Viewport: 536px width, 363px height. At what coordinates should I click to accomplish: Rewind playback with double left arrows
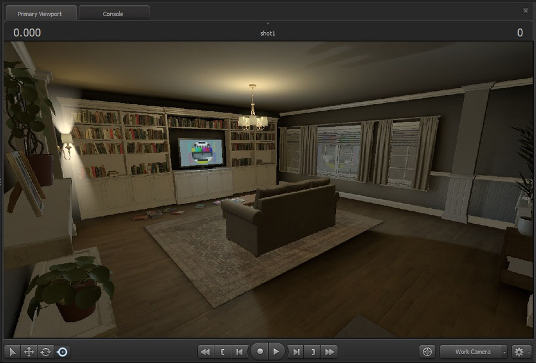pyautogui.click(x=205, y=352)
